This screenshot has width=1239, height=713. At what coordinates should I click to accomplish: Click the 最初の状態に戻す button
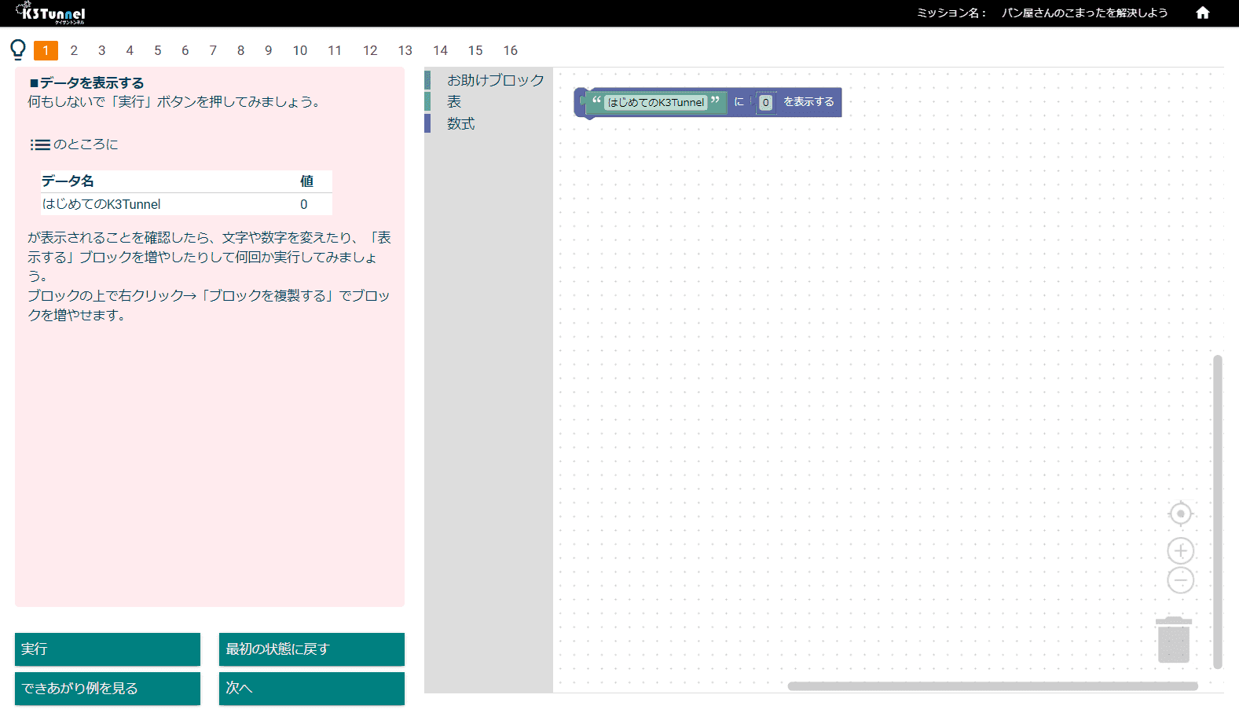311,649
